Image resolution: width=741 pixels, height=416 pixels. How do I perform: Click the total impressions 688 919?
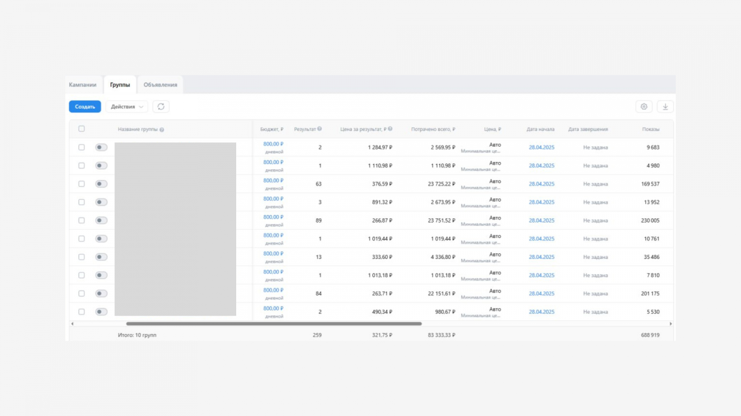pos(650,335)
